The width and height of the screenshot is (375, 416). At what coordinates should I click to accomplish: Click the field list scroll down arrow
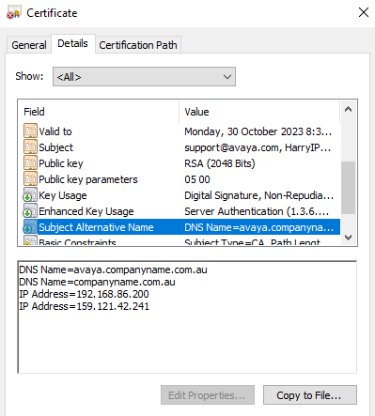point(348,238)
